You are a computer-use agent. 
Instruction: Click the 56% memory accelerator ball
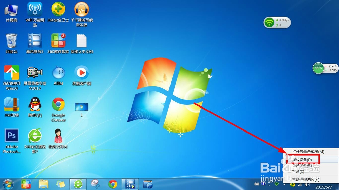[x=318, y=68]
